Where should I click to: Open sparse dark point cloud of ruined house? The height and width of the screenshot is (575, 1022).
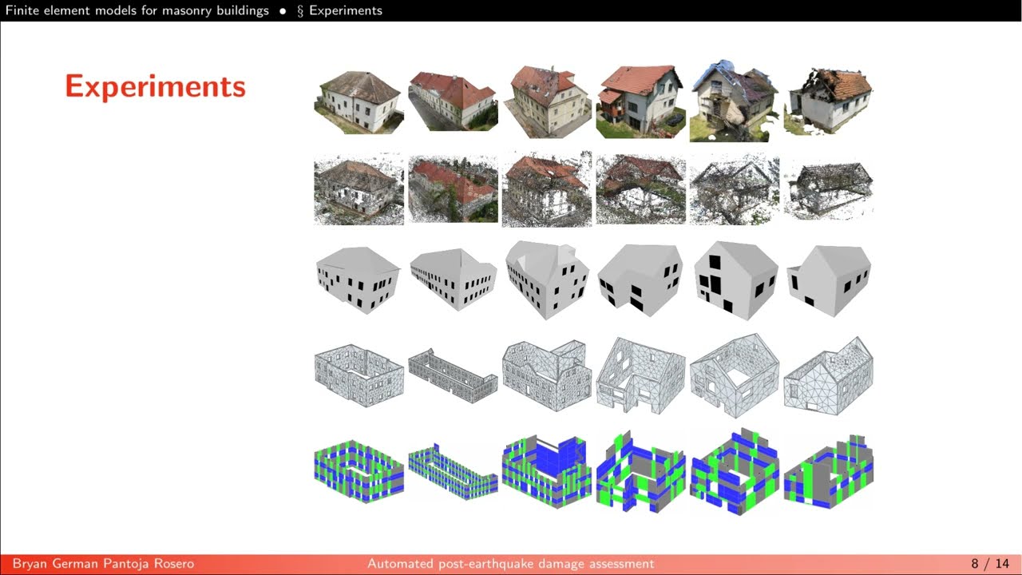tap(829, 190)
